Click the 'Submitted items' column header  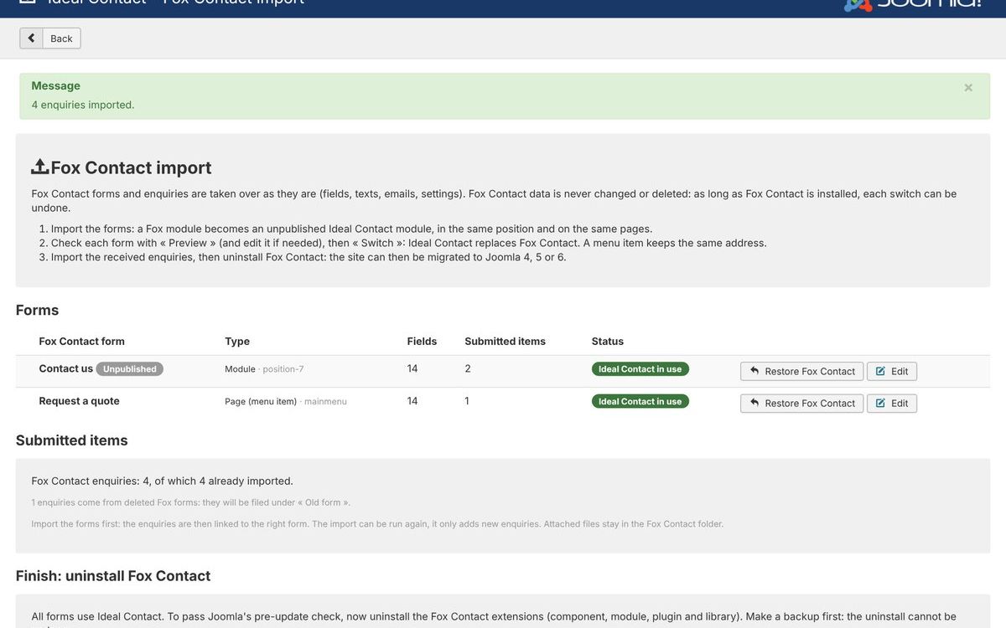point(505,341)
